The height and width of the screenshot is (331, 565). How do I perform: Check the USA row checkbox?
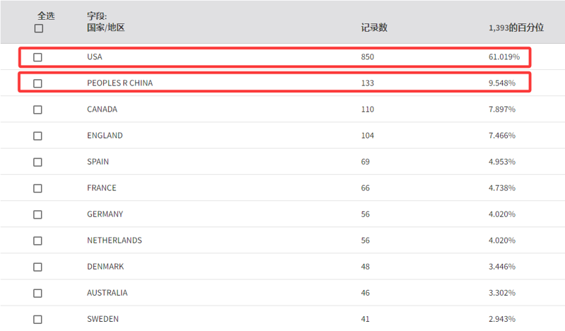tap(37, 57)
